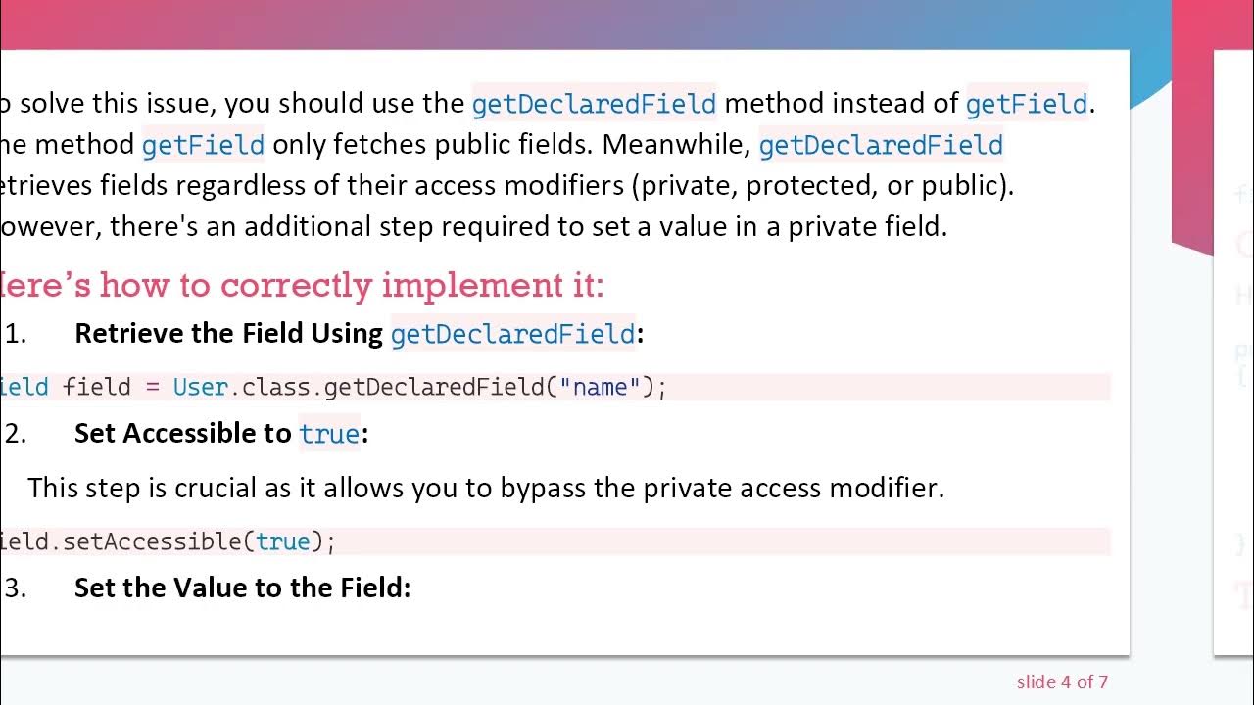Viewport: 1254px width, 705px height.
Task: Click the 'slide 4 of 7' counter
Action: 1062,681
